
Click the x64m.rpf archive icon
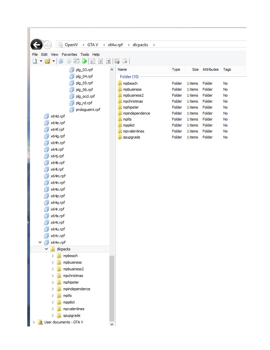[x=47, y=176]
